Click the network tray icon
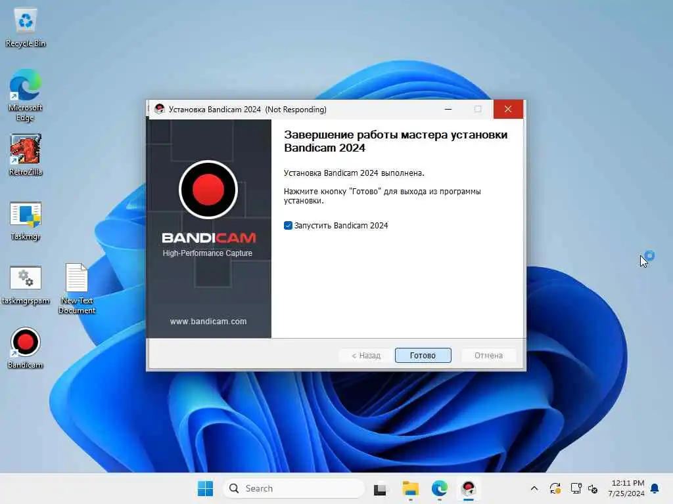Viewport: 673px width, 504px height. point(576,488)
